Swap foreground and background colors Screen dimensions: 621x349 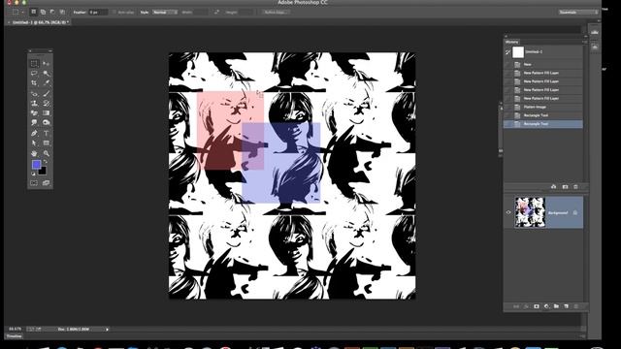tap(45, 162)
